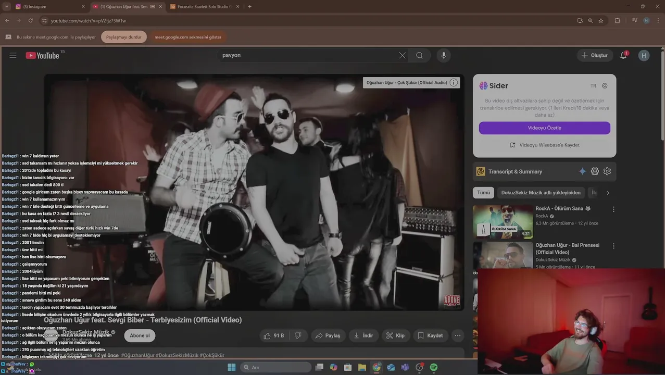Like the video with the 91 B thumbs-up

click(274, 336)
